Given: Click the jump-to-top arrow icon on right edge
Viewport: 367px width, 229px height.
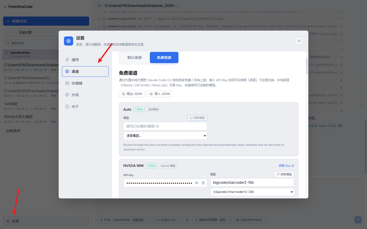Looking at the screenshot, I should 361,80.
